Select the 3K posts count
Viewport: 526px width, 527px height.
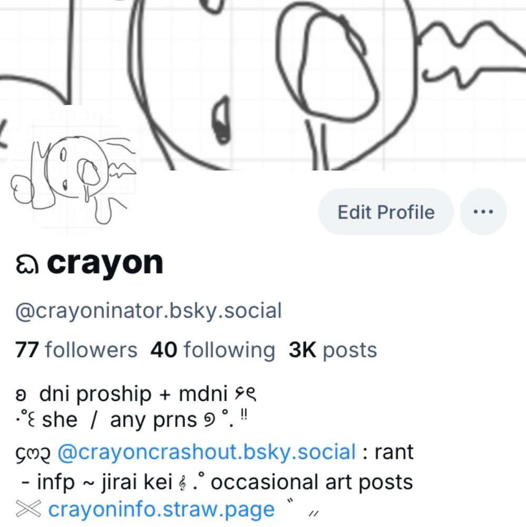pos(333,350)
